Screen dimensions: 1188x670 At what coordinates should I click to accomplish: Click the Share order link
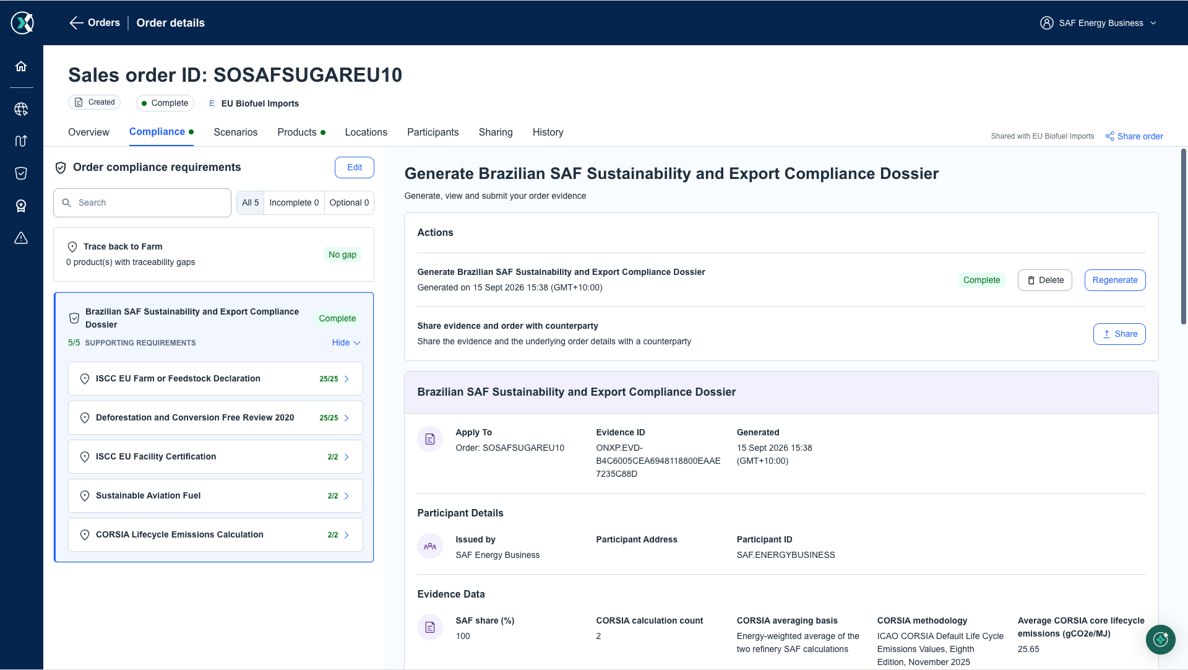point(1134,136)
